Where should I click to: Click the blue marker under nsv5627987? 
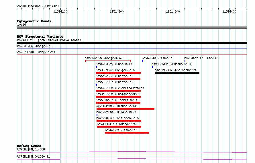97,85
